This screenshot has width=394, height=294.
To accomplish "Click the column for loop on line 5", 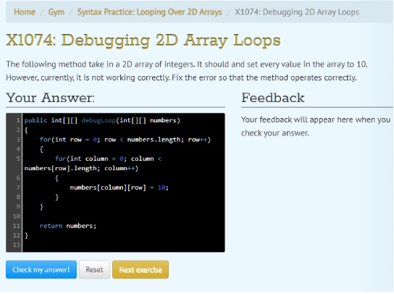I will 108,159.
